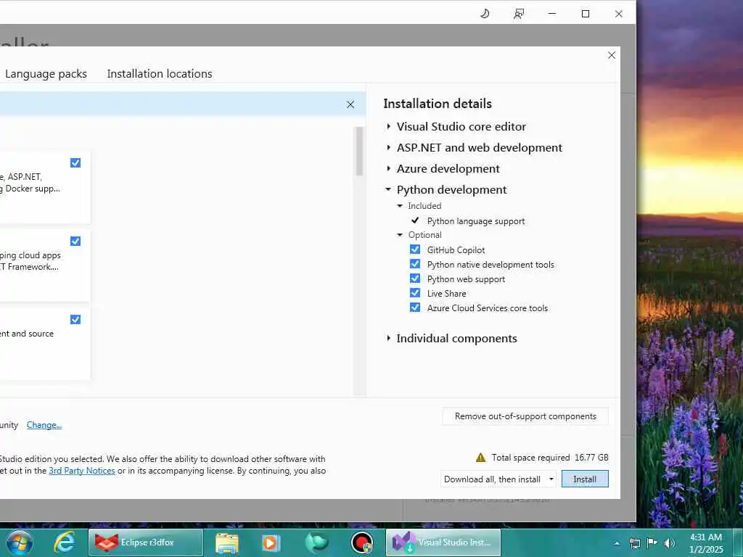Viewport: 743px width, 557px height.
Task: Uncheck Python native development tools
Action: click(415, 264)
